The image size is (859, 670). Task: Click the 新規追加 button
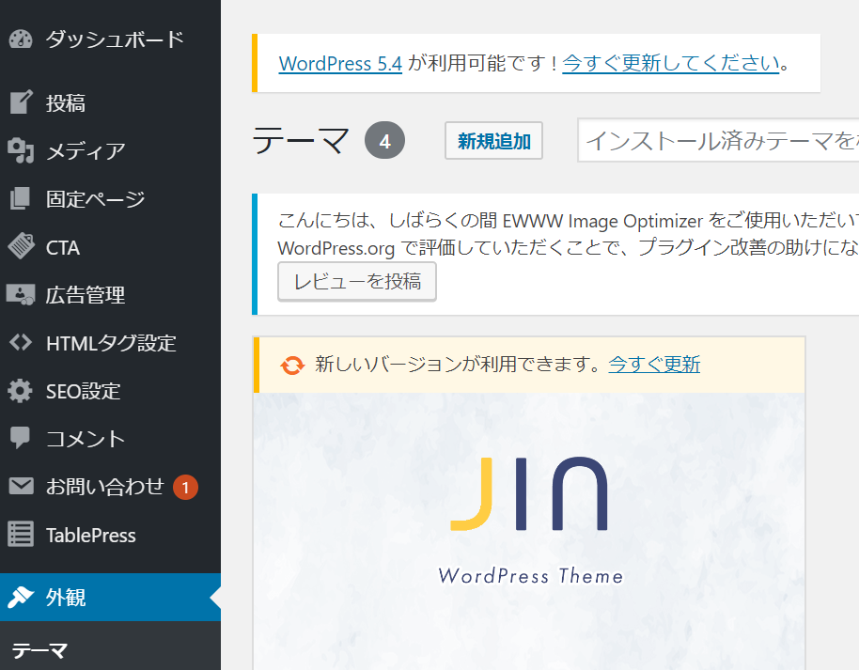(x=493, y=141)
